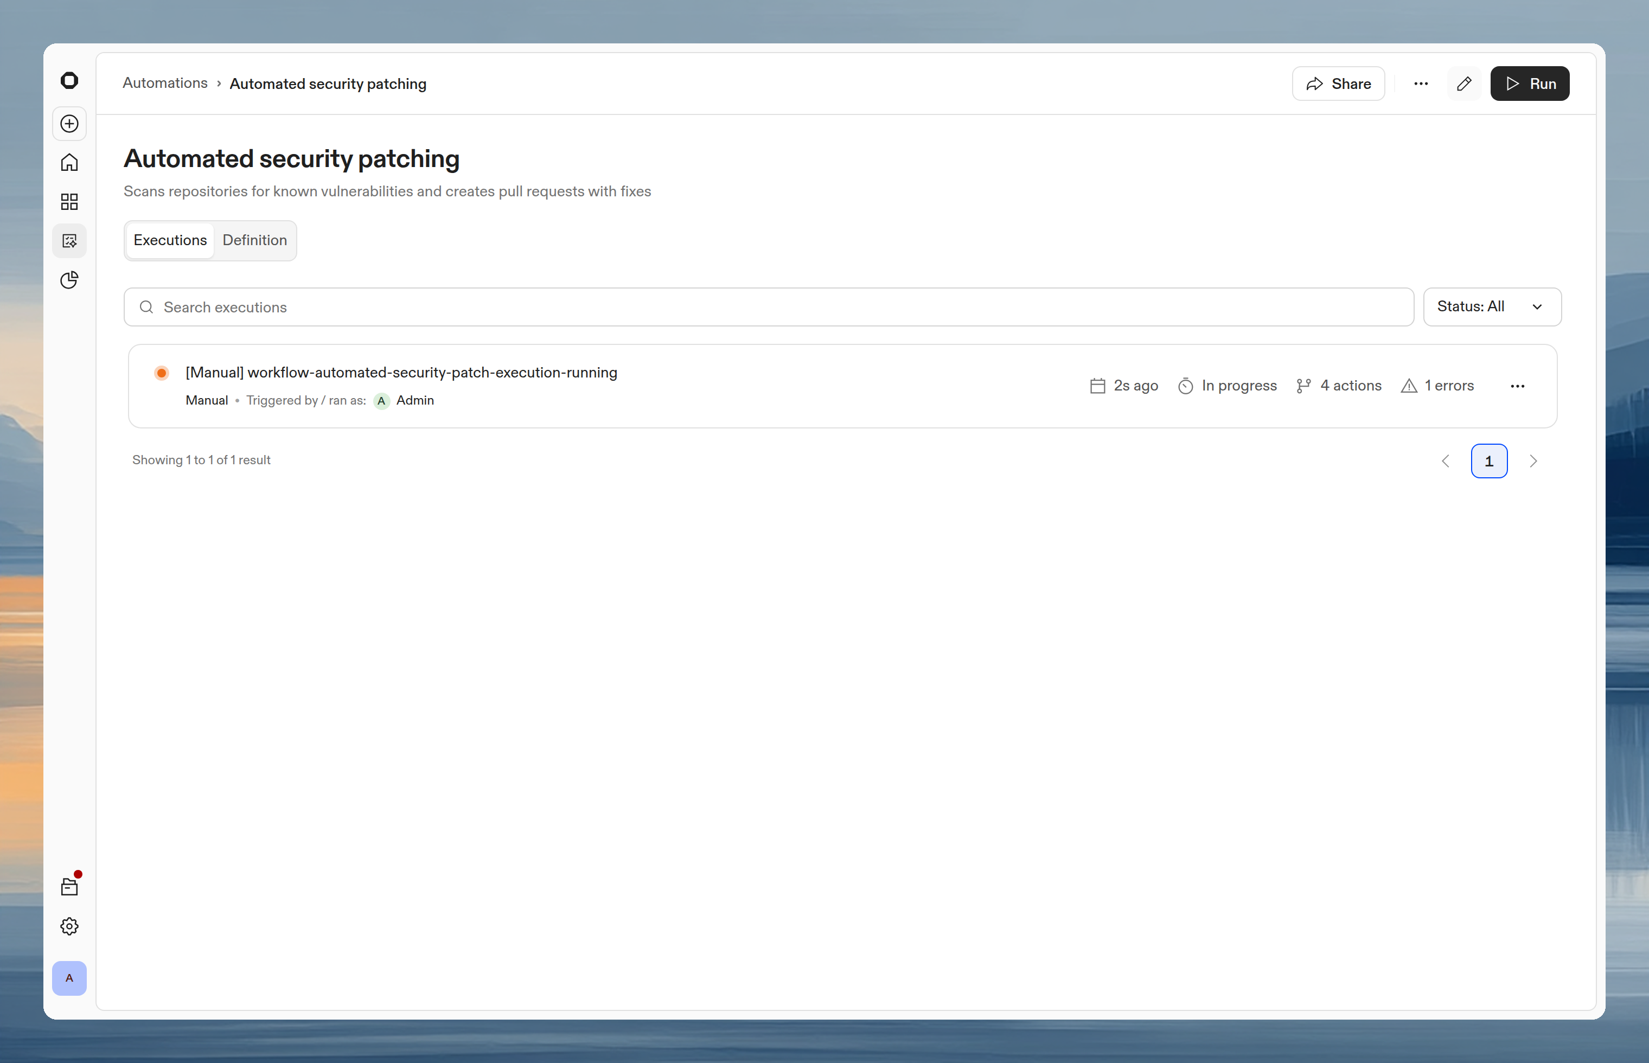The image size is (1649, 1063).
Task: Switch to the Definition tab
Action: pos(254,240)
